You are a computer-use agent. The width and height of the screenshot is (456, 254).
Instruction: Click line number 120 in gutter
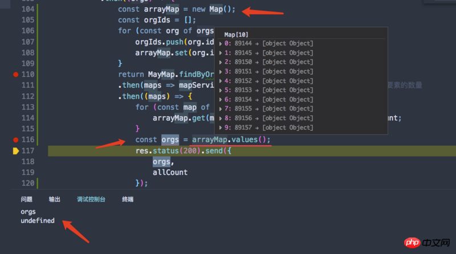28,183
